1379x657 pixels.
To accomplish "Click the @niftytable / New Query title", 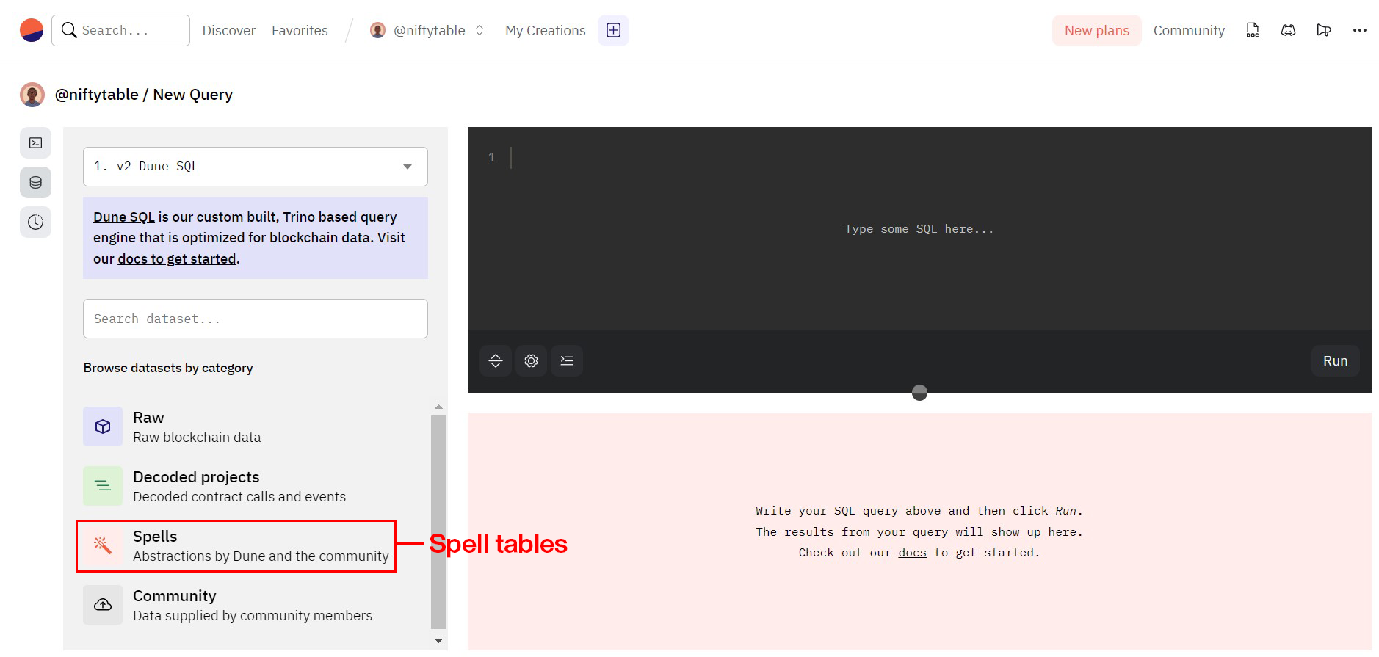I will 144,95.
